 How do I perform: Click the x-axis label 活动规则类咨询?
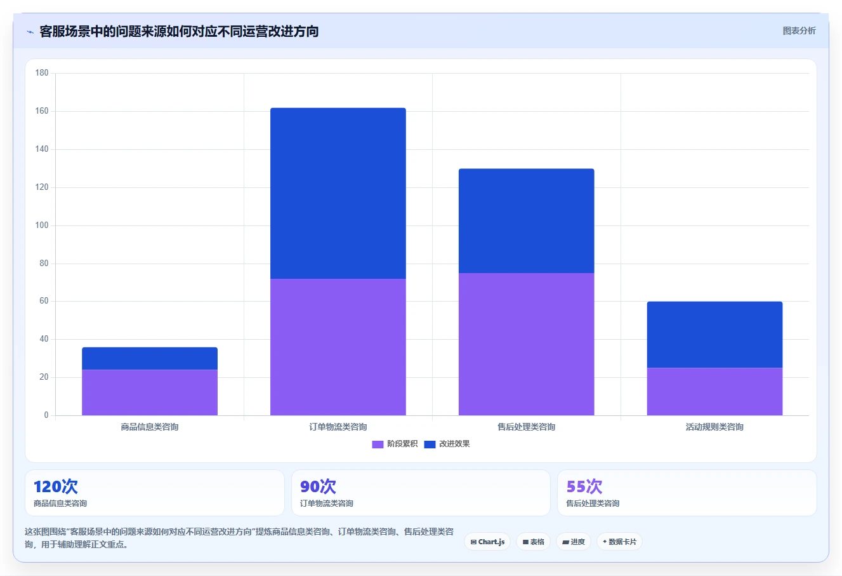714,427
